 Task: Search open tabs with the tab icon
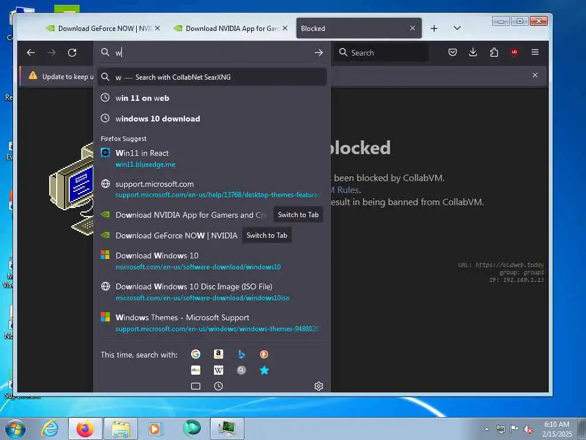pos(196,386)
